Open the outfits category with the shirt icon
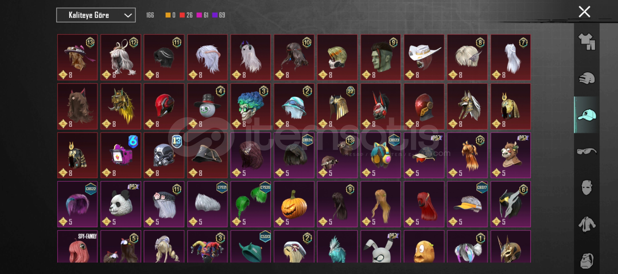The image size is (618, 274). pos(587,42)
